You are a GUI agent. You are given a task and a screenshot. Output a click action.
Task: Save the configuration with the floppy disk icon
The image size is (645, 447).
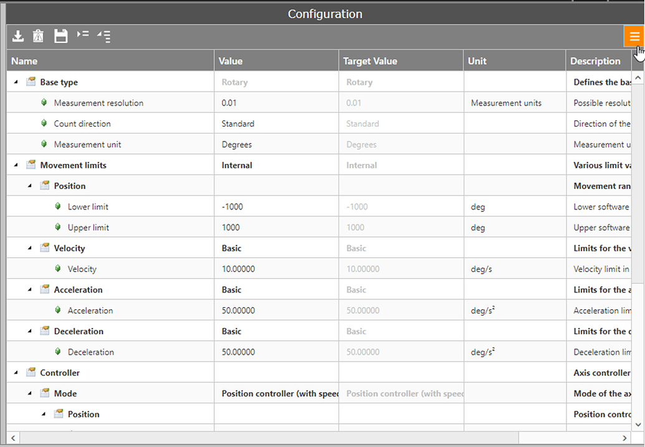tap(60, 36)
